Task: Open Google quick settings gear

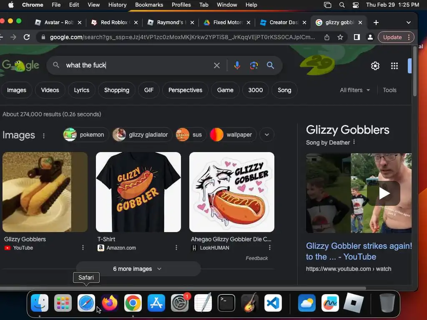Action: [x=375, y=65]
